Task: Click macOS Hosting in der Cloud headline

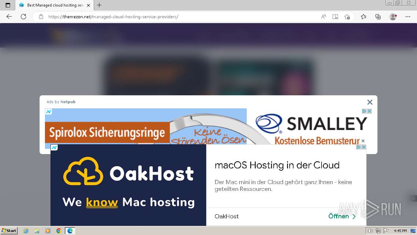Action: tap(277, 165)
